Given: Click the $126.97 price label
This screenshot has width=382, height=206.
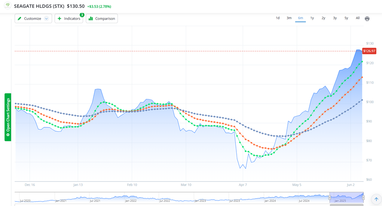Looking at the screenshot, I should click(x=369, y=51).
